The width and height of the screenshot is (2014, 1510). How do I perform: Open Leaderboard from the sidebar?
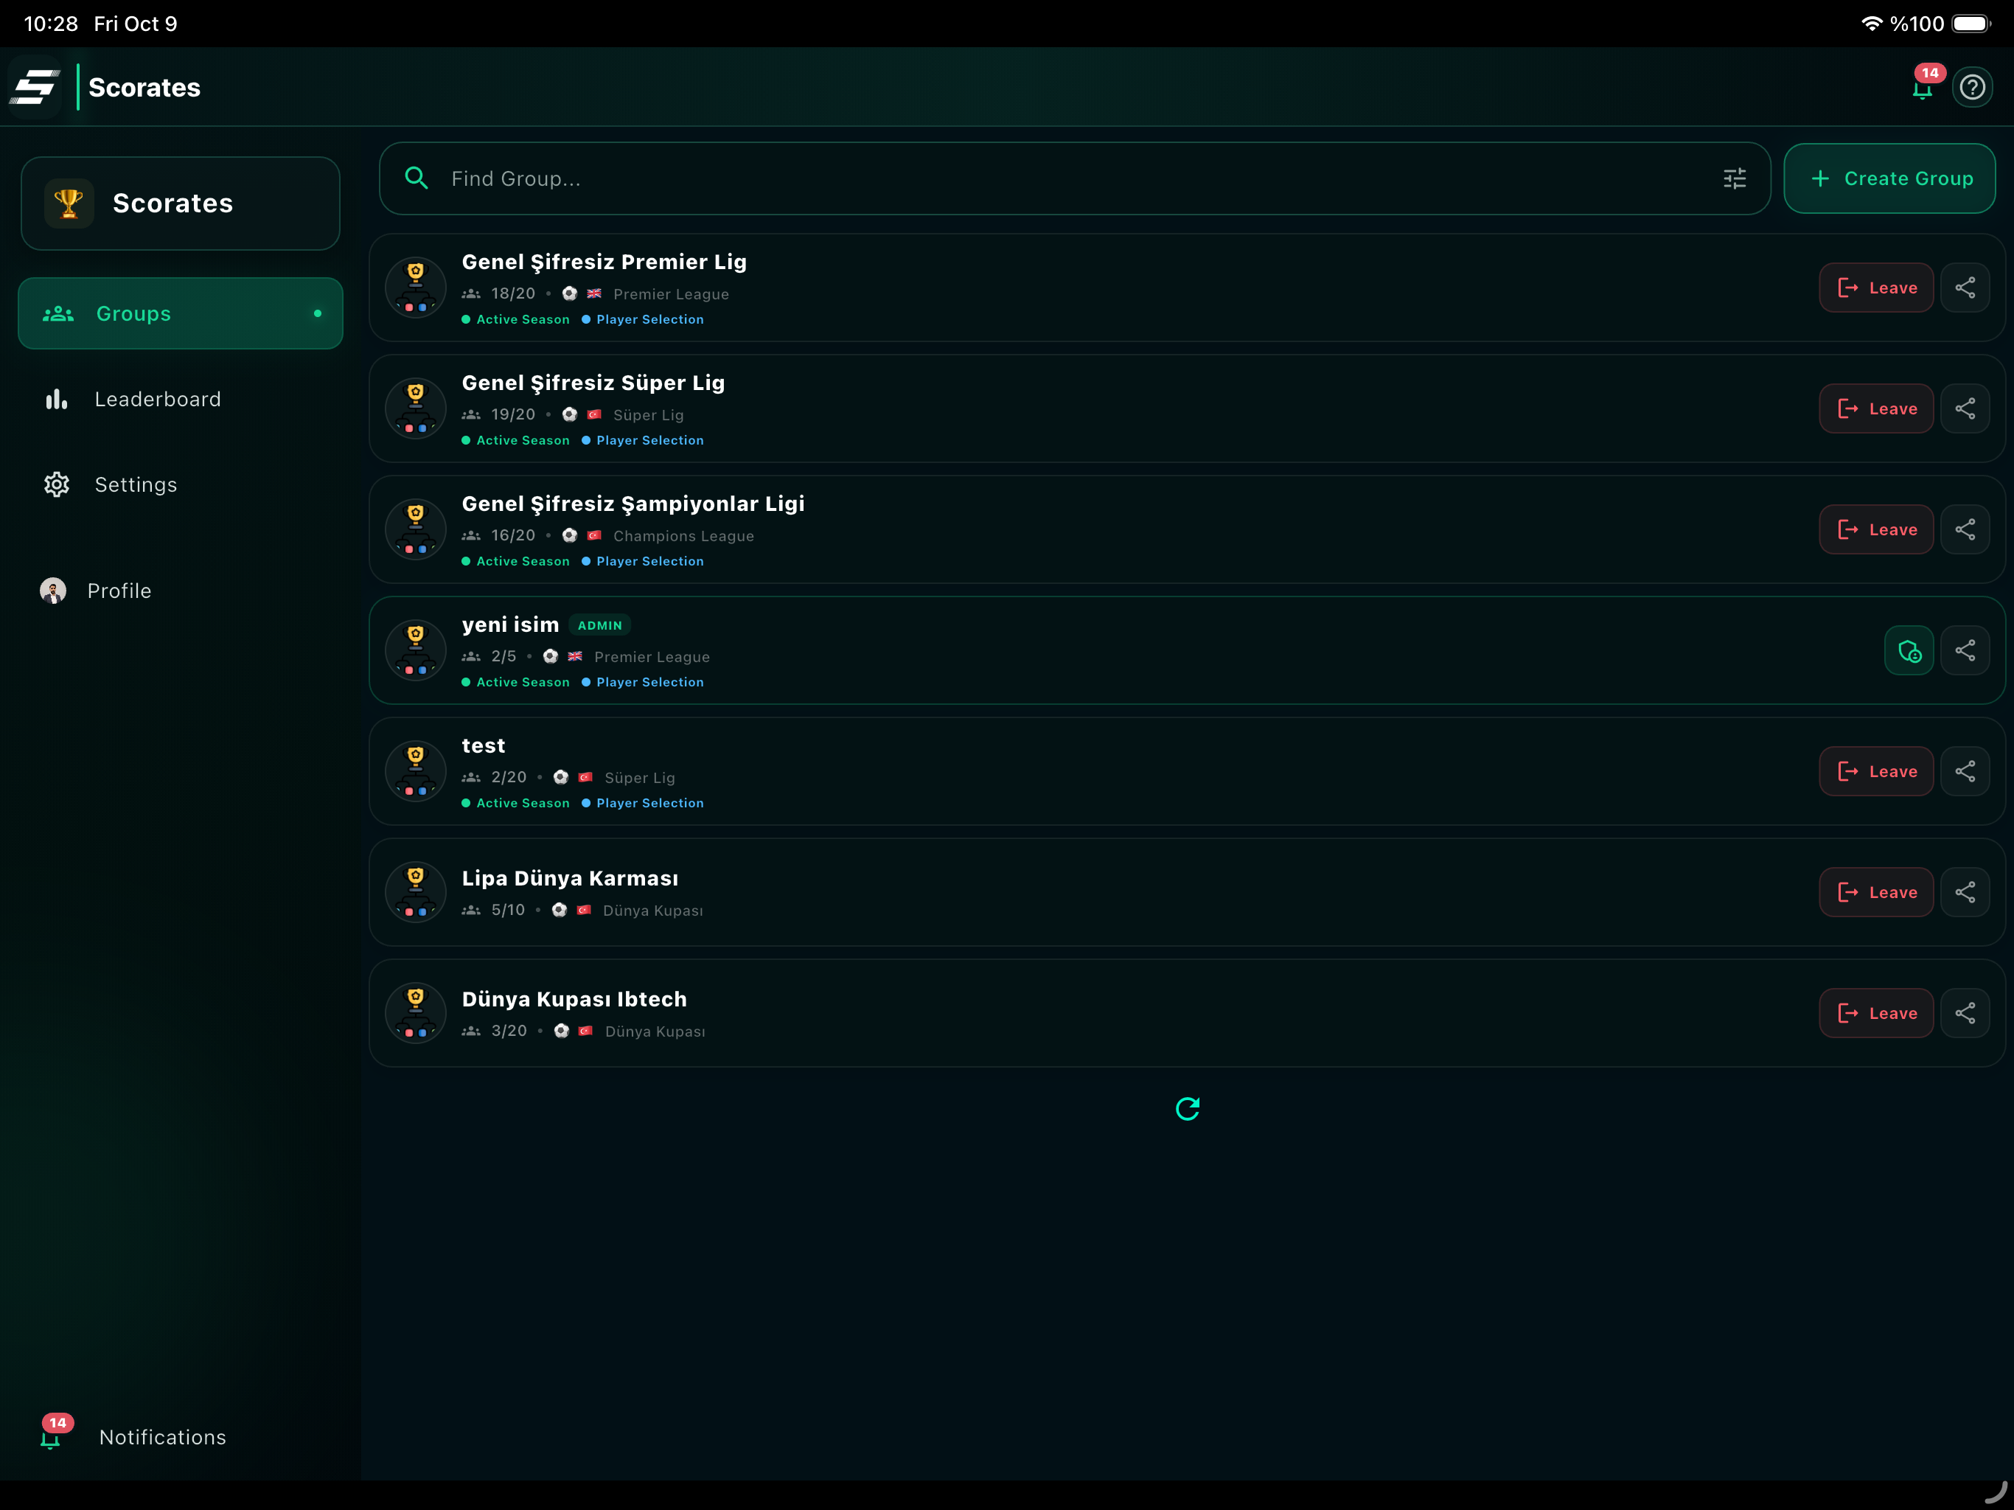coord(181,399)
